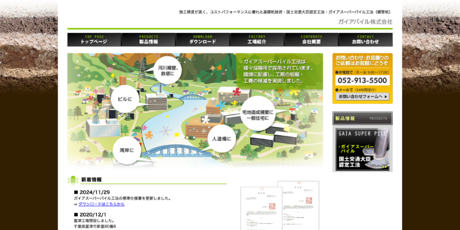Image resolution: width=460 pixels, height=230 pixels.
Task: Select 会社概要 in the navigation bar
Action: [311, 40]
